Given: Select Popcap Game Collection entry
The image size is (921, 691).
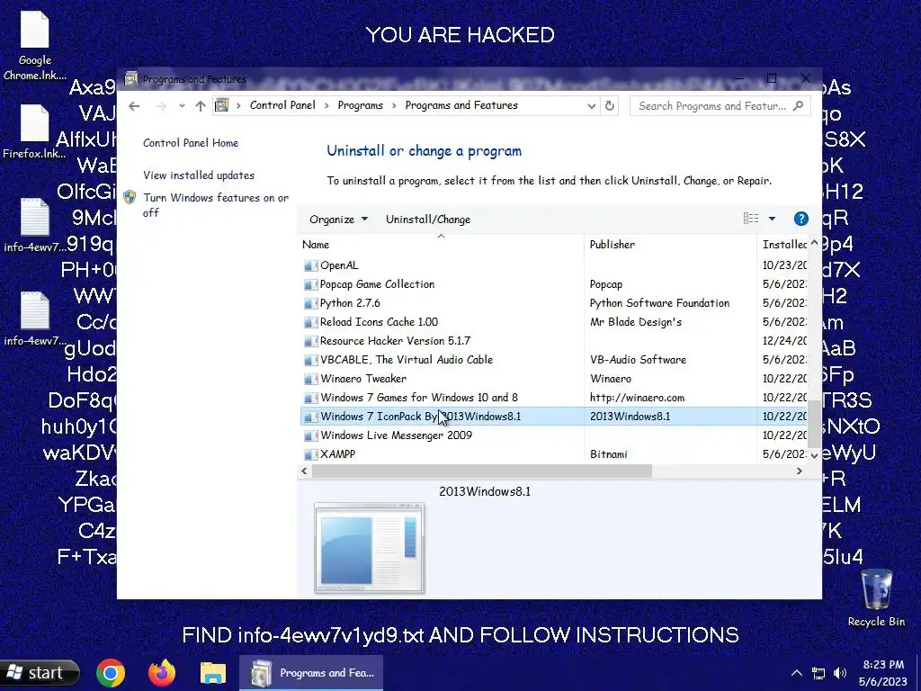Looking at the screenshot, I should point(553,284).
